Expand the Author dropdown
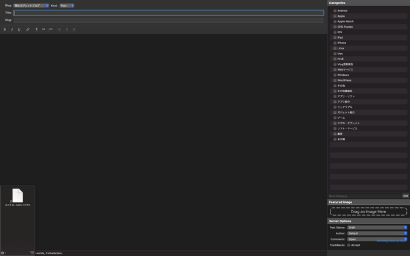The image size is (410, 256). pyautogui.click(x=377, y=233)
